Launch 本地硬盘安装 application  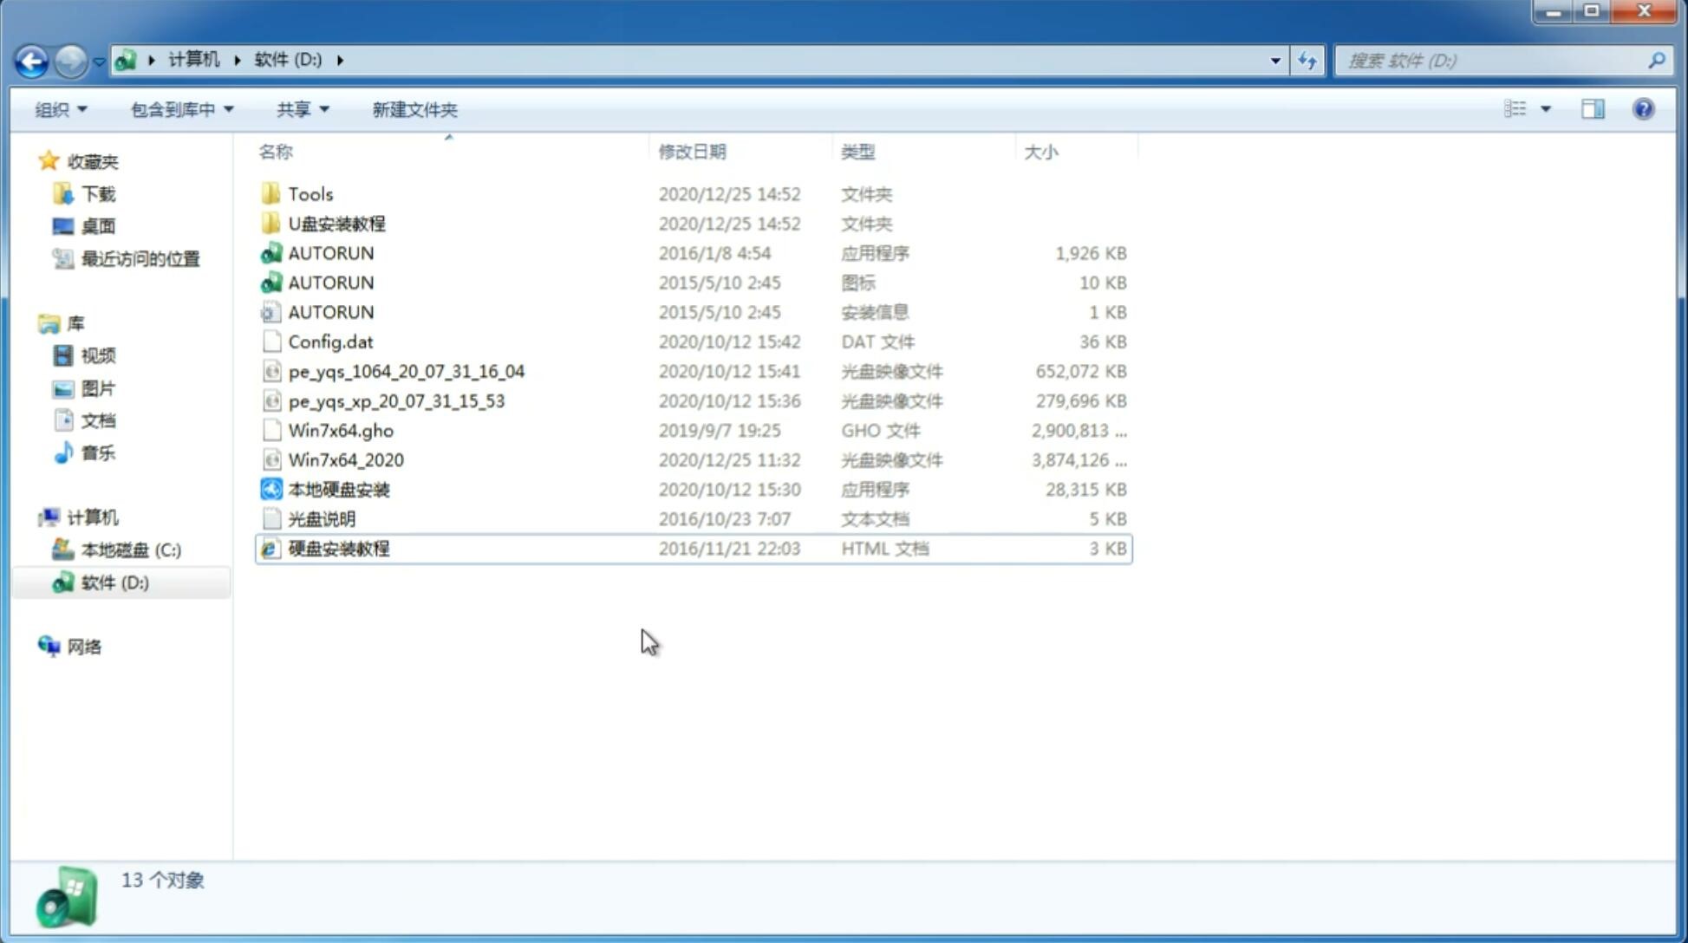pos(338,489)
